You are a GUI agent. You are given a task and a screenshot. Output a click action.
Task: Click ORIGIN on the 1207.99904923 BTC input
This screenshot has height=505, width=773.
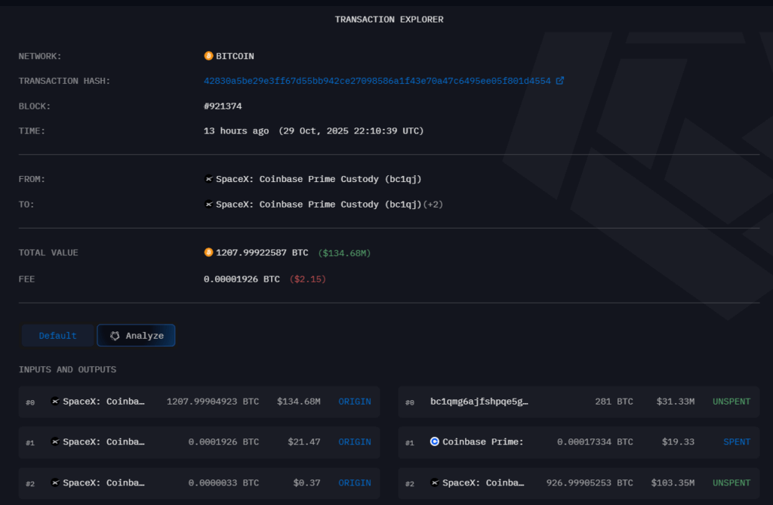point(354,402)
